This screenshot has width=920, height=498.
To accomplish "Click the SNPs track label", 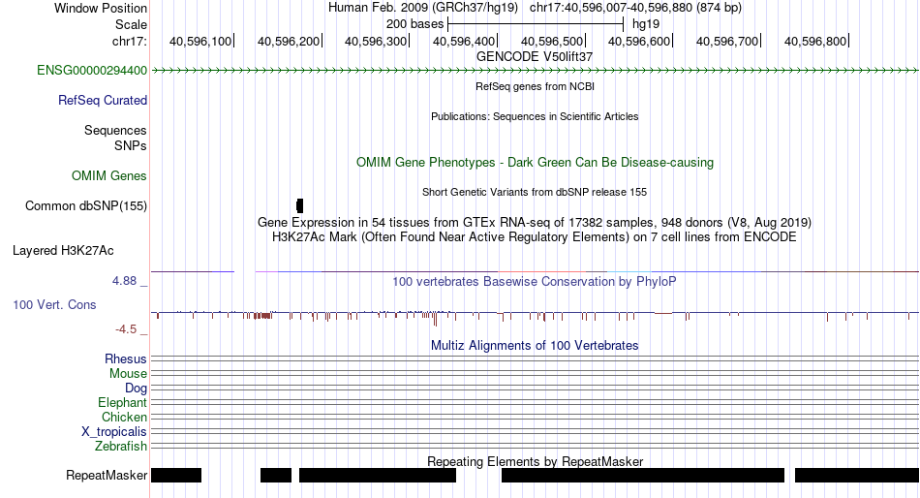I will [131, 145].
